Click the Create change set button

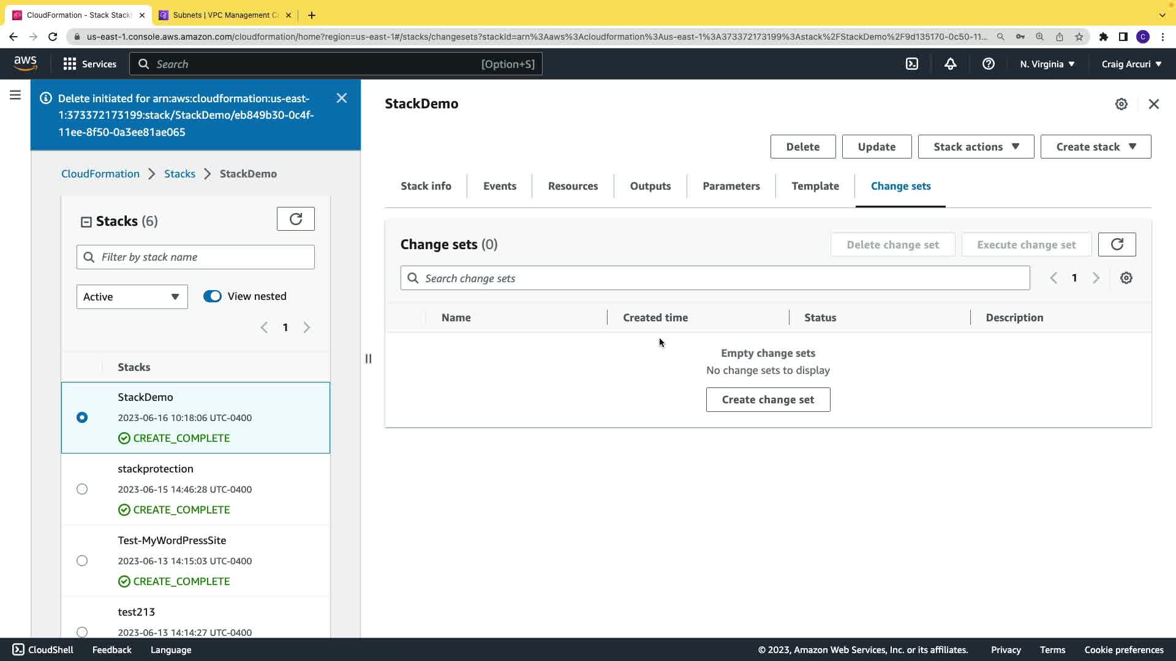pos(767,400)
